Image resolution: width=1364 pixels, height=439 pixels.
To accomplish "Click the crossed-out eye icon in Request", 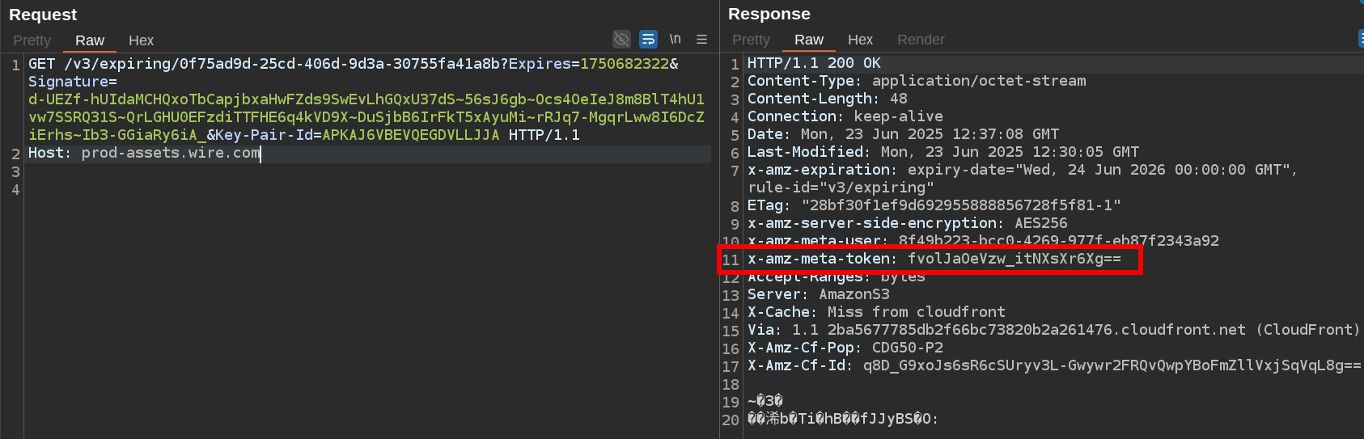I will coord(621,39).
